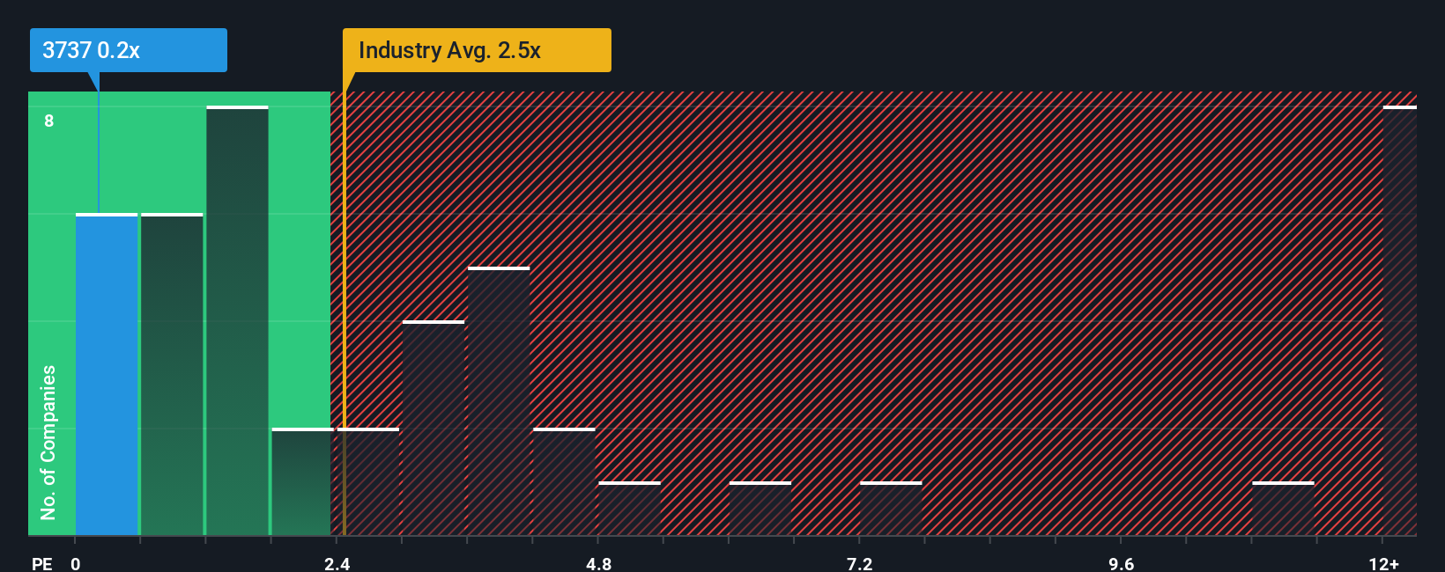Select the small bar starting at 4.8
This screenshot has width=1445, height=572.
tap(629, 509)
